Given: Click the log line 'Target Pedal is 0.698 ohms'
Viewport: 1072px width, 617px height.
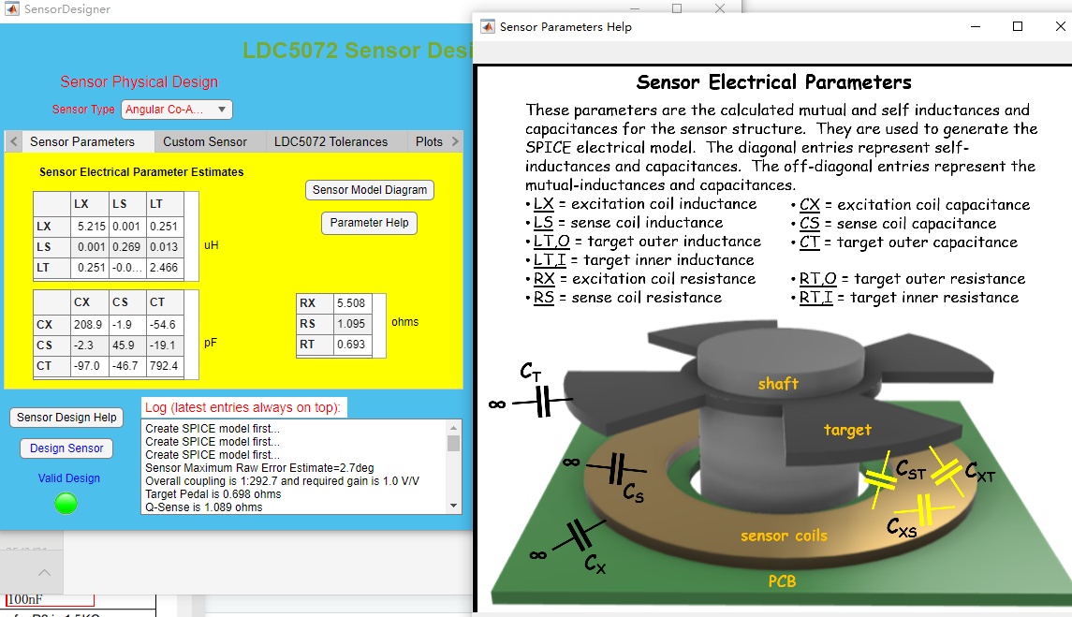Looking at the screenshot, I should [x=213, y=493].
